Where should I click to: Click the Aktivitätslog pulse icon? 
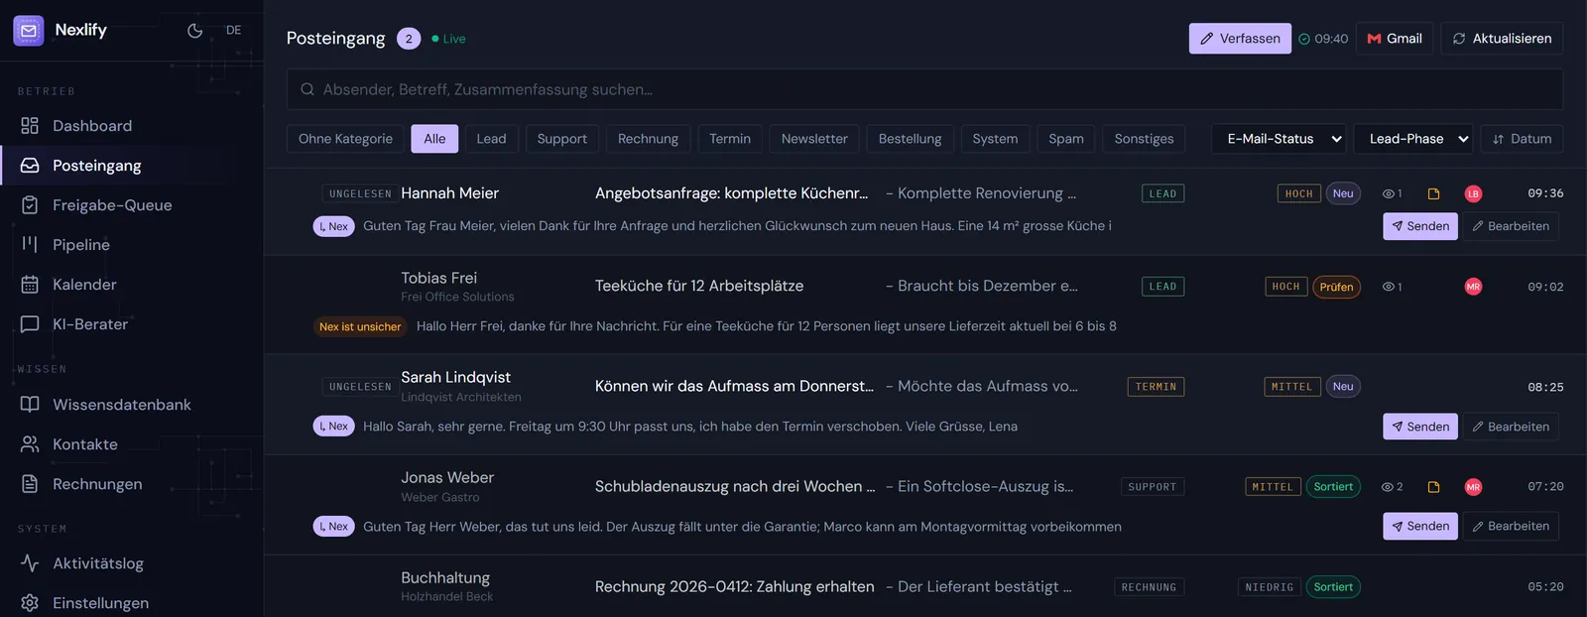30,563
